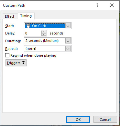Click the help question mark icon
The height and width of the screenshot is (126, 120).
tap(97, 5)
